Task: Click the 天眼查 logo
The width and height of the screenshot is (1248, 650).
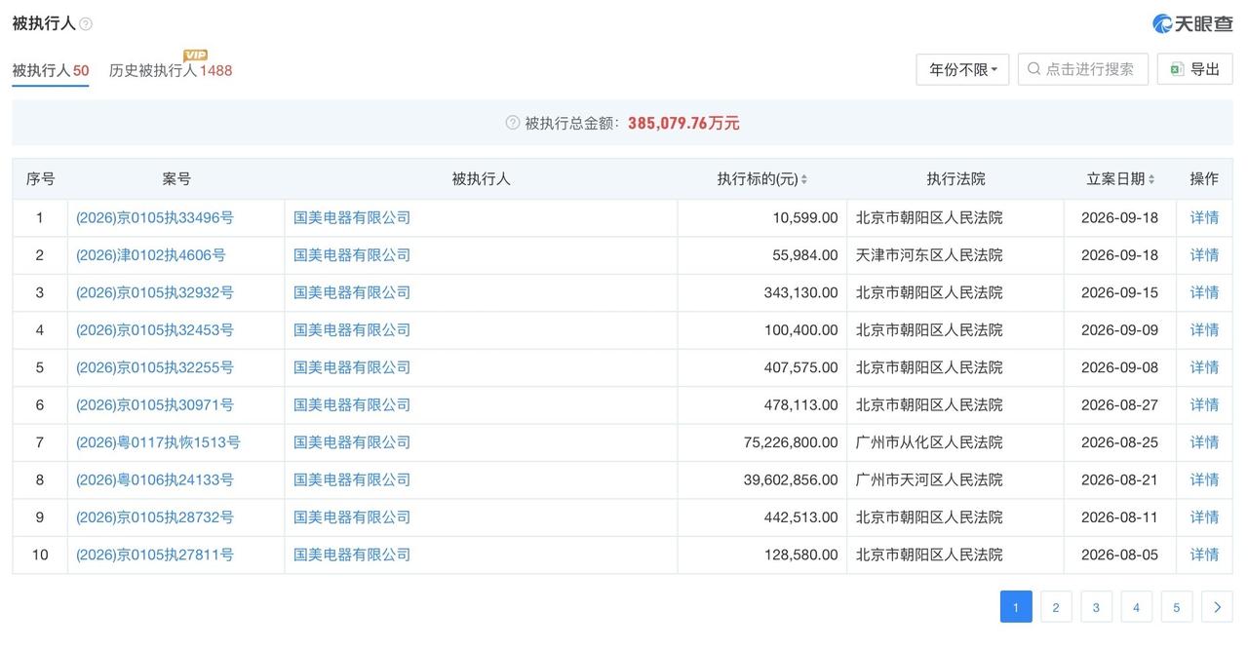Action: 1192,23
